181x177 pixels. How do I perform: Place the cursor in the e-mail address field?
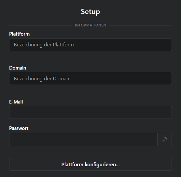[90, 112]
